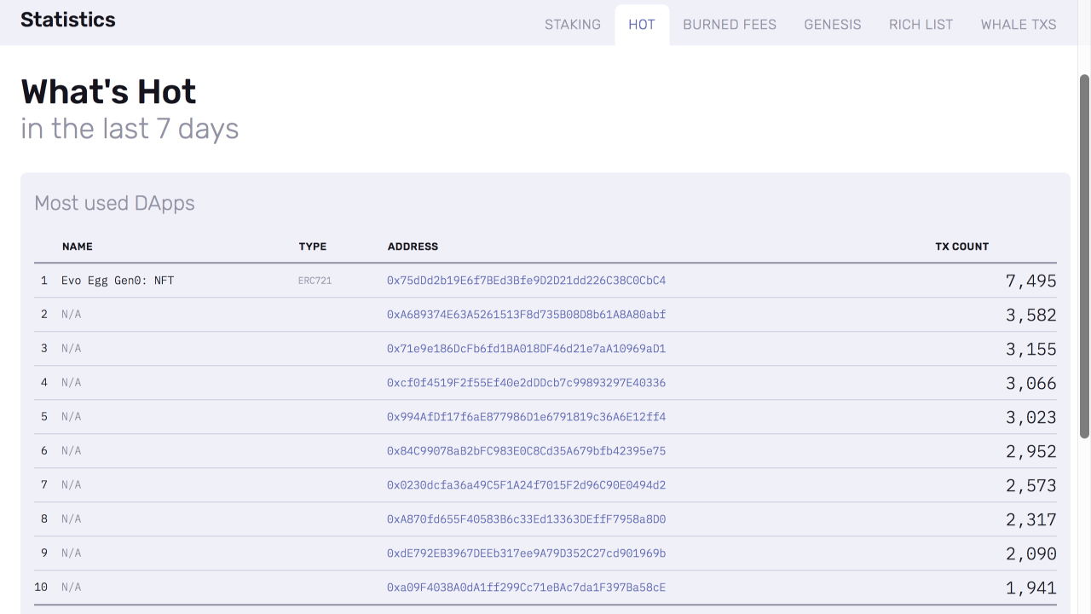Select the HOT tab
Viewport: 1091px width, 614px height.
(642, 25)
